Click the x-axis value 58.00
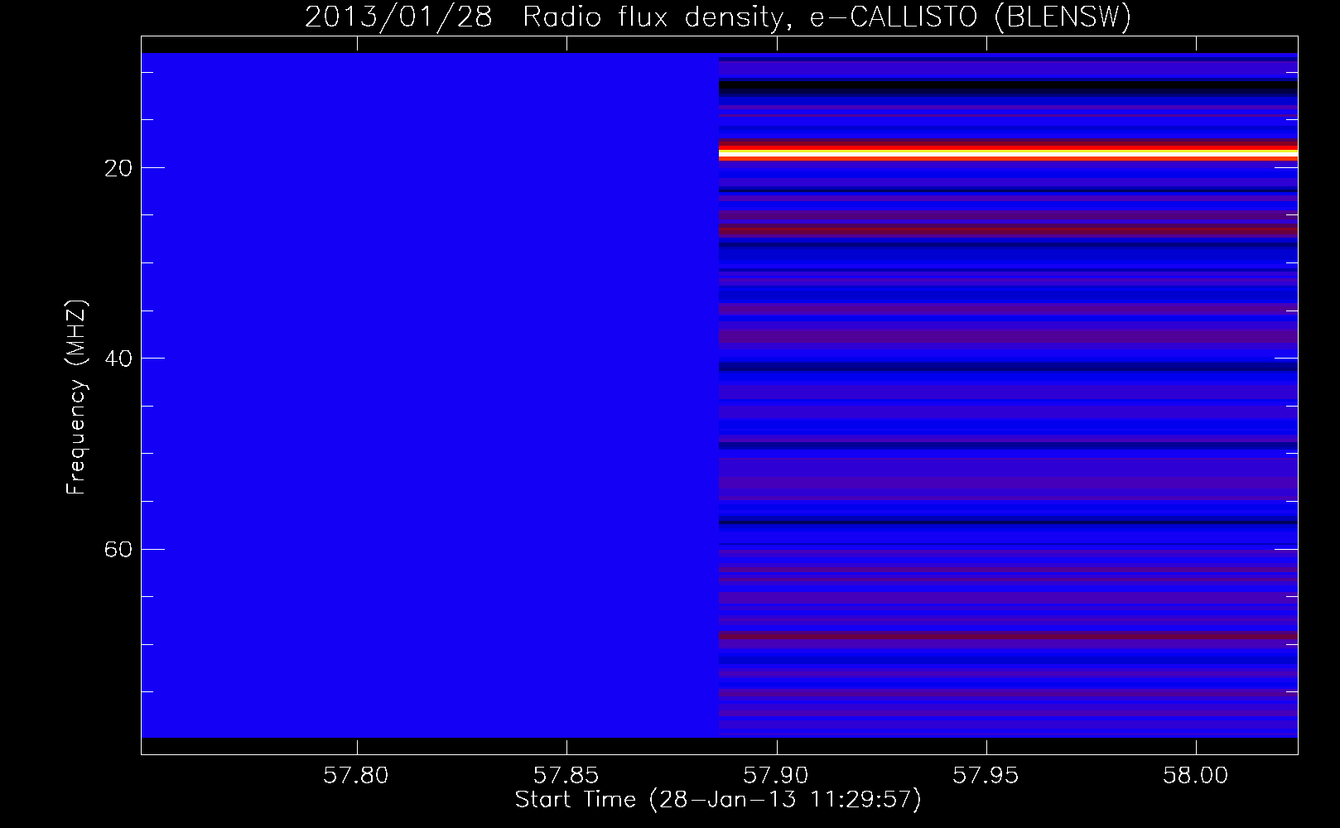Image resolution: width=1340 pixels, height=828 pixels. 1196,776
